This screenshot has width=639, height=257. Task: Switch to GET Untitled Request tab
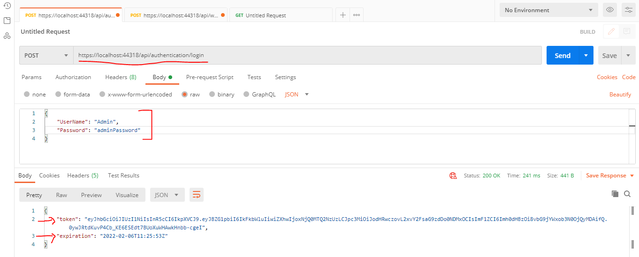tap(281, 15)
